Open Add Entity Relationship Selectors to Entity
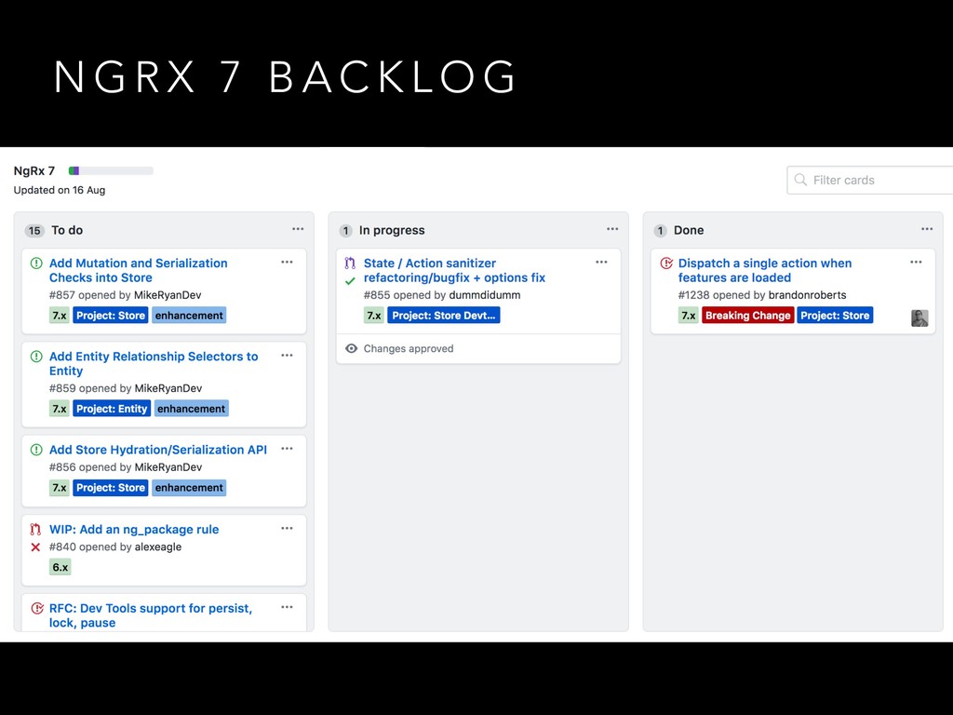The height and width of the screenshot is (715, 953). pos(154,364)
